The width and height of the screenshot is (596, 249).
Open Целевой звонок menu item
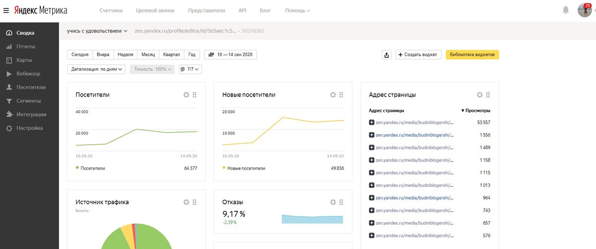click(x=155, y=10)
